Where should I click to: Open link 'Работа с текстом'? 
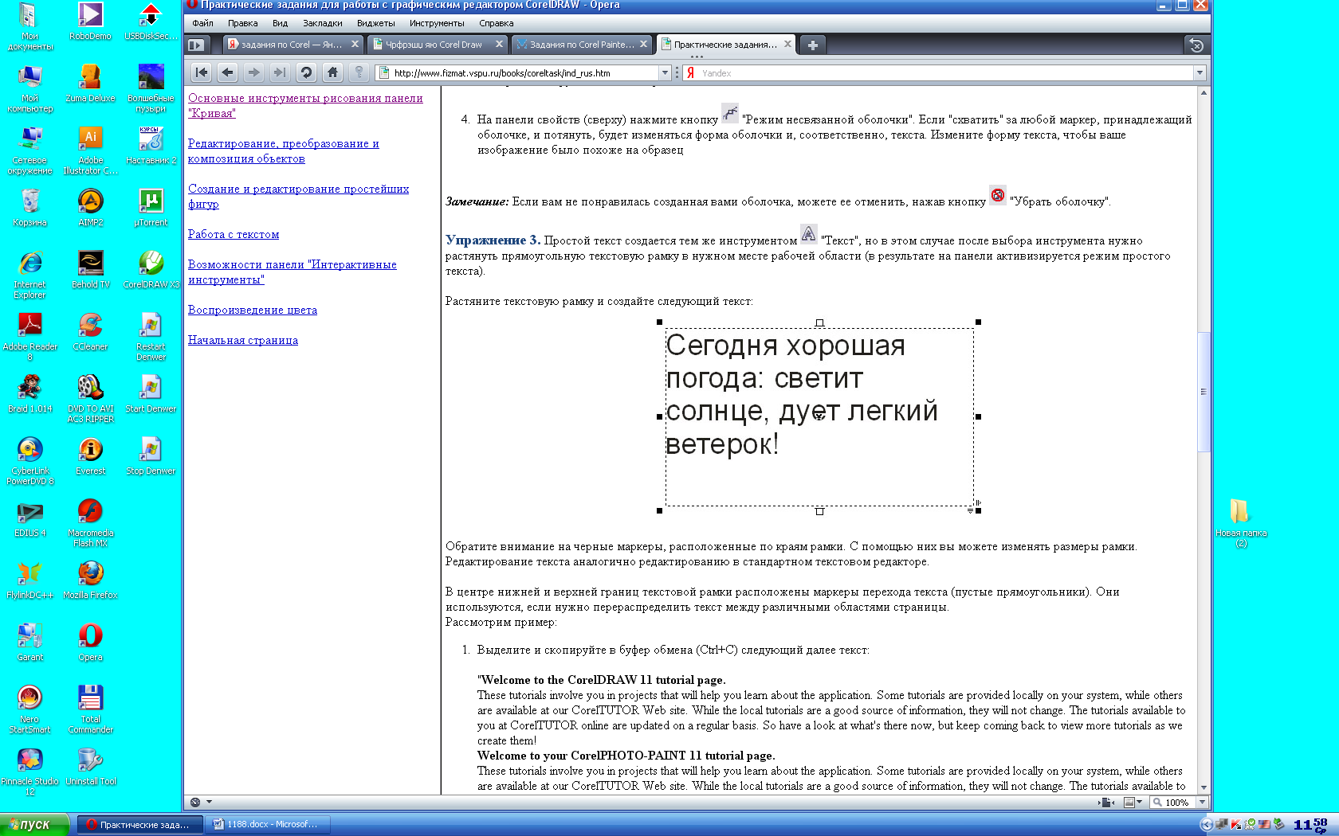[x=234, y=234]
